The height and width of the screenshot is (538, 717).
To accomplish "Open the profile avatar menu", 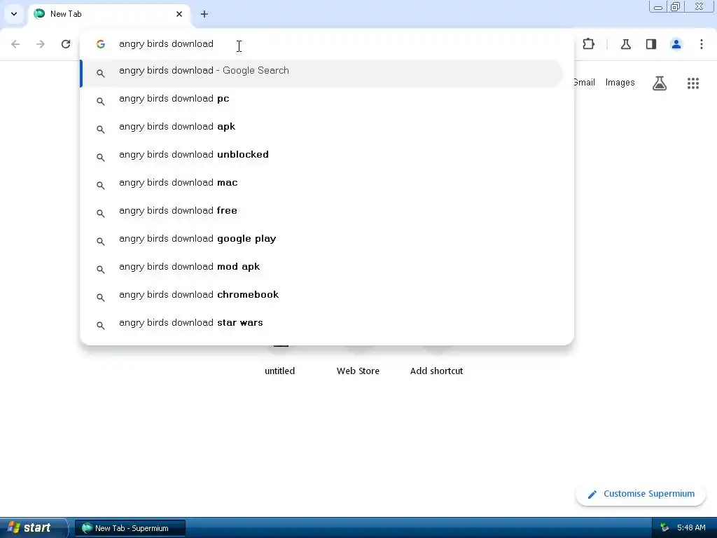I will pos(676,44).
